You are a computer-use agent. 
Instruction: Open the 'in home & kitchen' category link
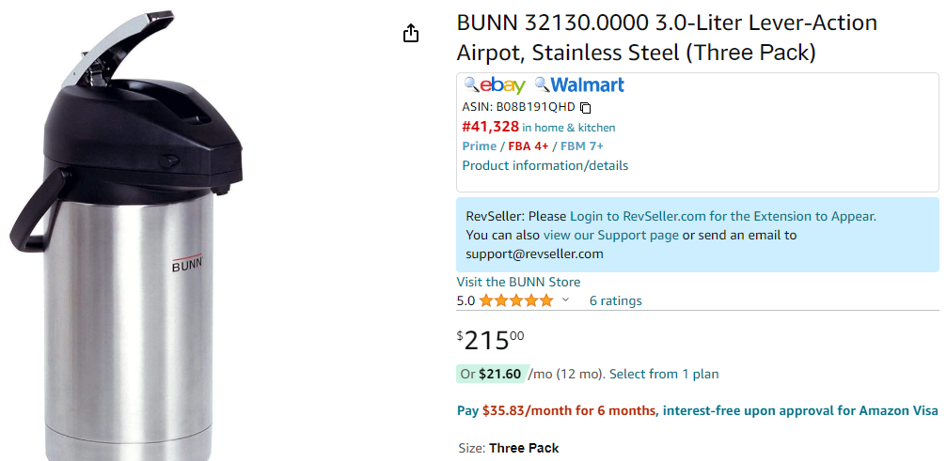tap(568, 128)
